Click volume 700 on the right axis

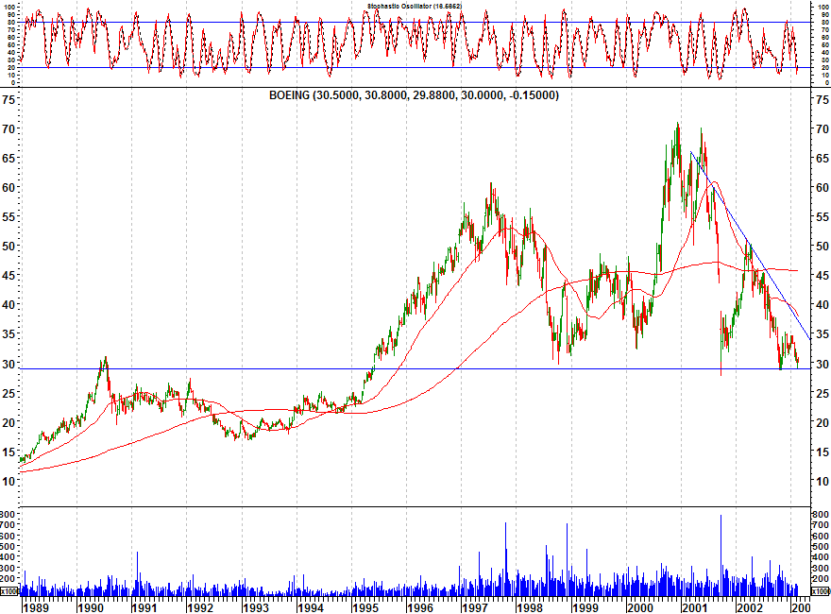pos(821,525)
